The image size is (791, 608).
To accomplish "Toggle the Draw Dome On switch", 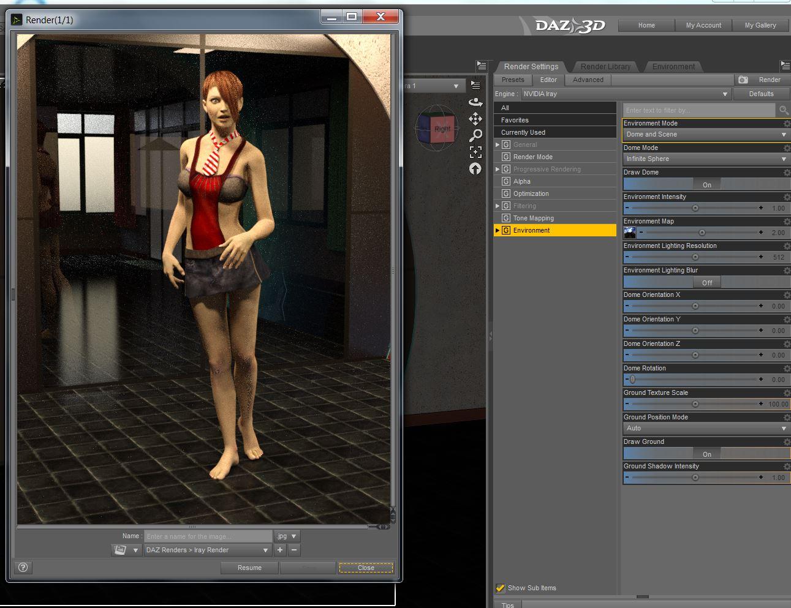I will (707, 184).
